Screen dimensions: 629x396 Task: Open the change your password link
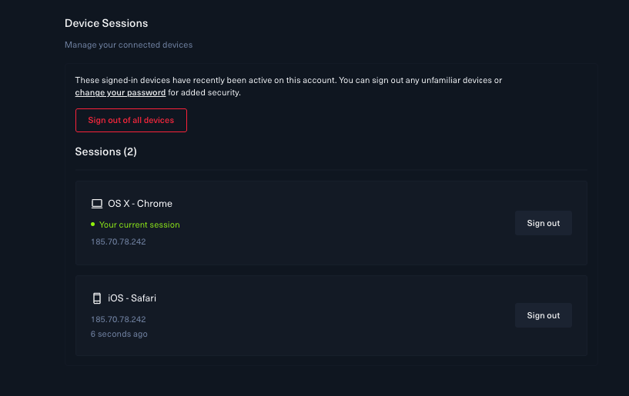(x=120, y=92)
